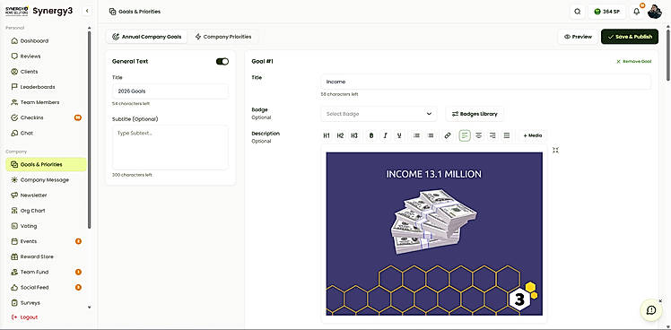
Task: Close the help chat widget
Action: 660,301
